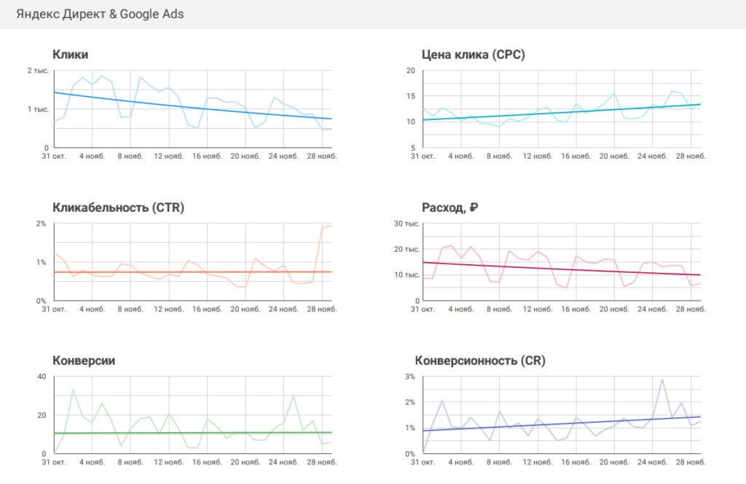Screen dimensions: 746x484
Task: Click the "2 тыс." axis label in Клики chart
Action: (37, 71)
